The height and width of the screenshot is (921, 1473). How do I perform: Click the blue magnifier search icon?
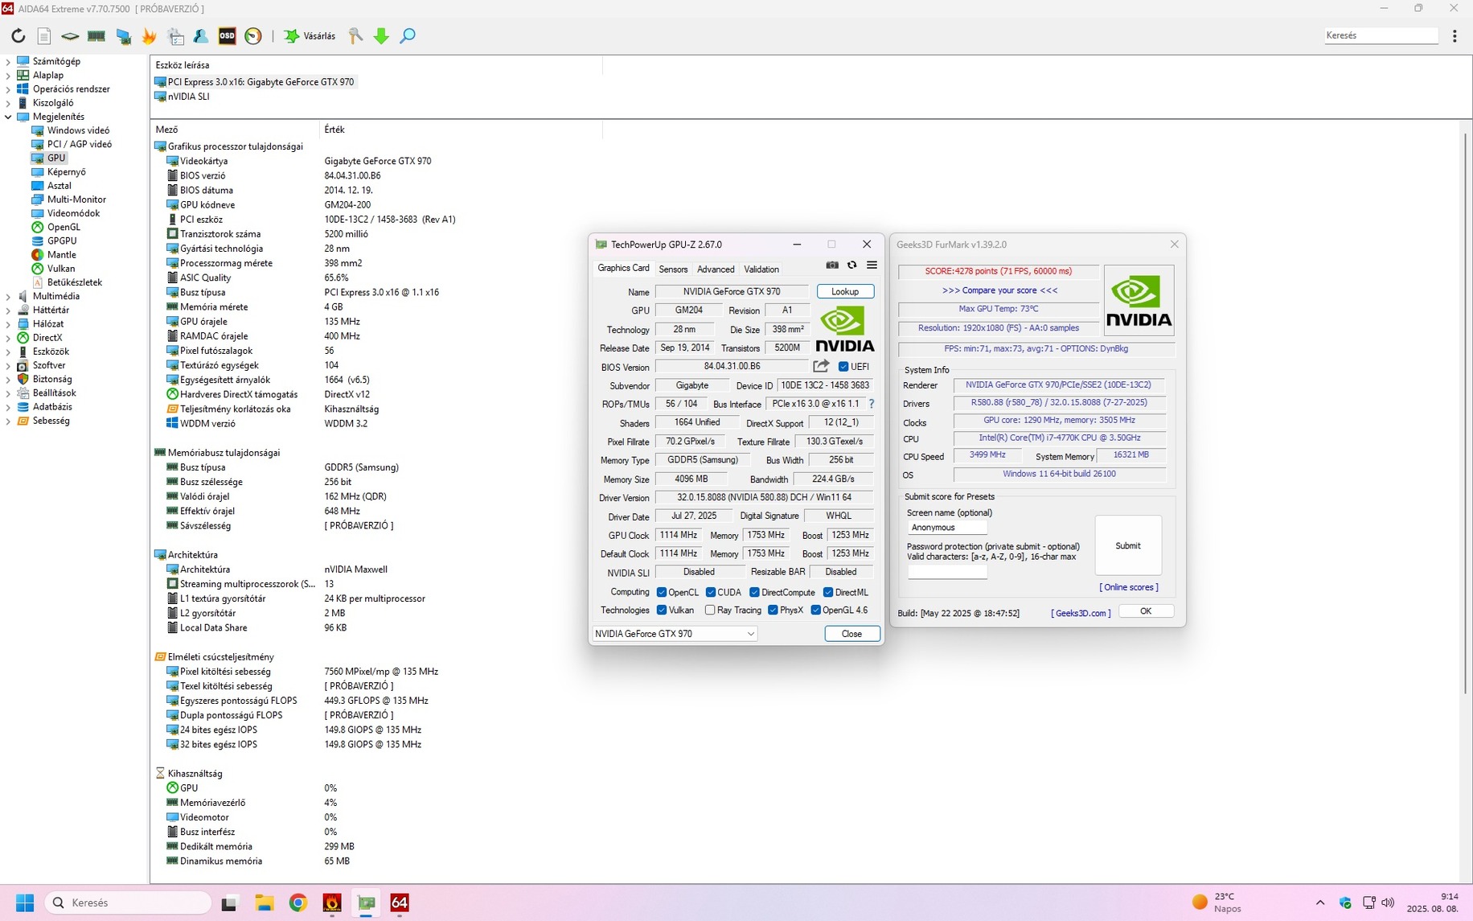point(408,36)
